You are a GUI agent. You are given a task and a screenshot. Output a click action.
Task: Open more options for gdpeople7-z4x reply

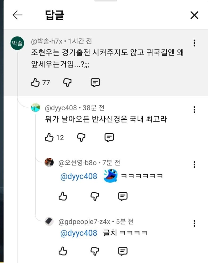click(194, 223)
